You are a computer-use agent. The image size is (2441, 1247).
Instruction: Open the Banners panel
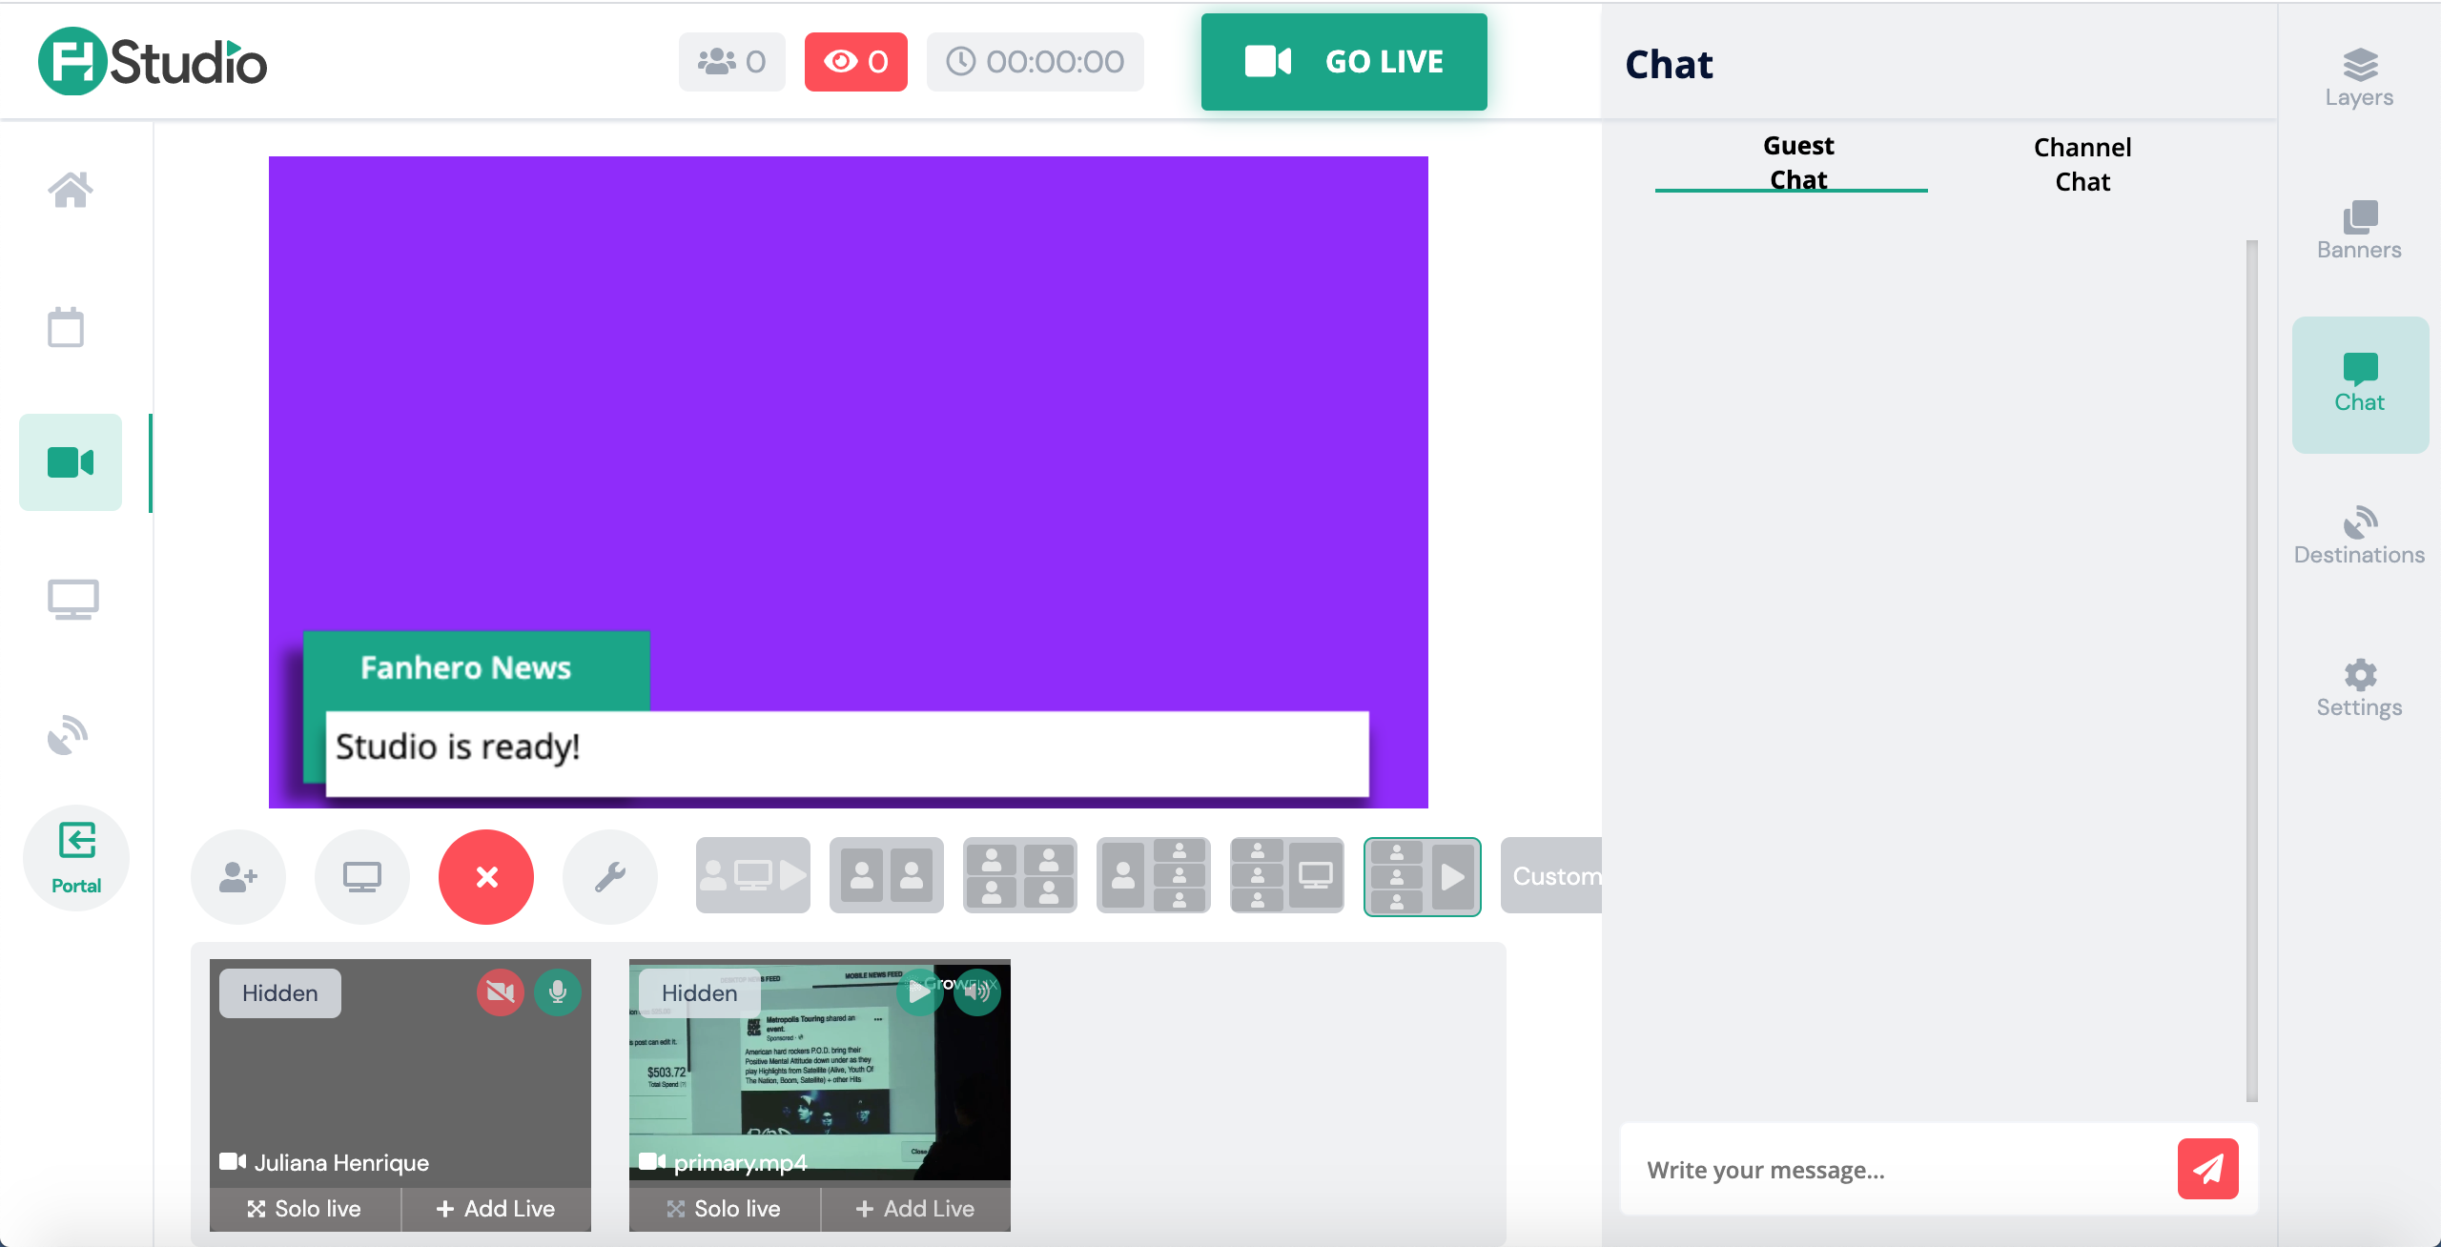click(2359, 231)
